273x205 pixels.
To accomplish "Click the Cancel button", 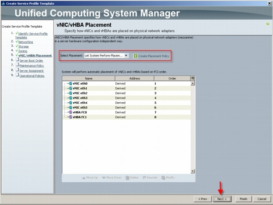I will (x=262, y=199).
